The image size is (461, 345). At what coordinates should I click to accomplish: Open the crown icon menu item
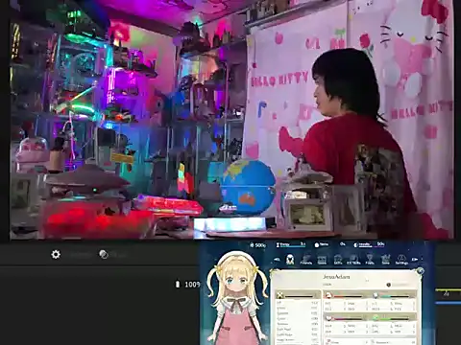pyautogui.click(x=386, y=260)
